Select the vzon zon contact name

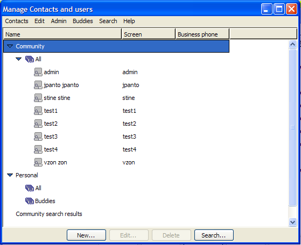tap(55, 162)
